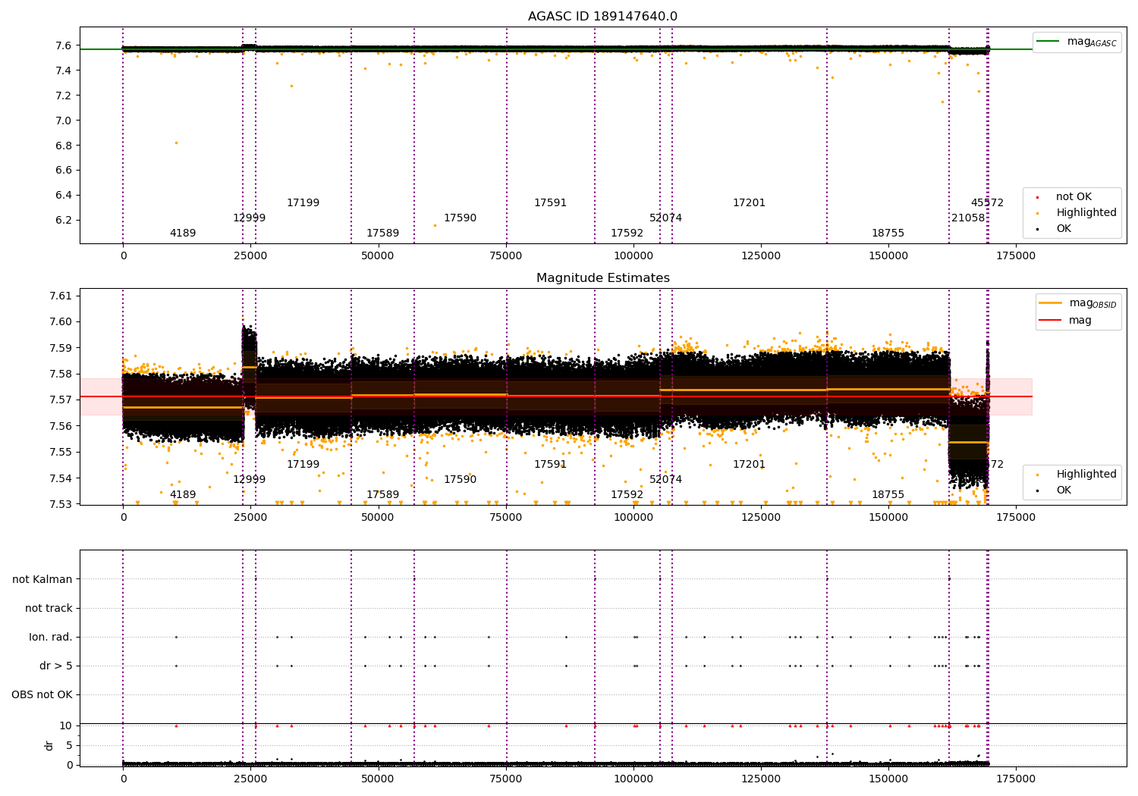Click OBSID label 18755 in top plot
Viewport: 1138px width, 796px height.
point(888,233)
